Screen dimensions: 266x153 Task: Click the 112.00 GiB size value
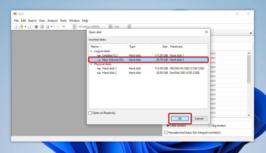click(161, 68)
